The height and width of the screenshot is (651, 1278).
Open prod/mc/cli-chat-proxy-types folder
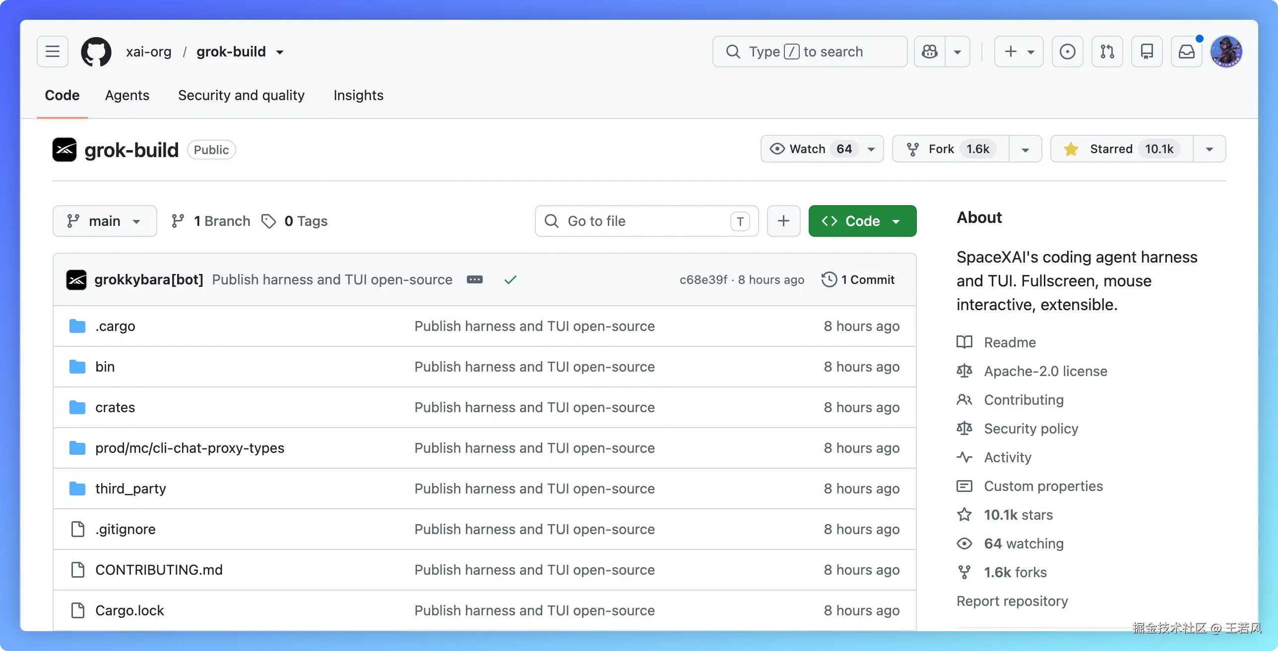click(190, 448)
